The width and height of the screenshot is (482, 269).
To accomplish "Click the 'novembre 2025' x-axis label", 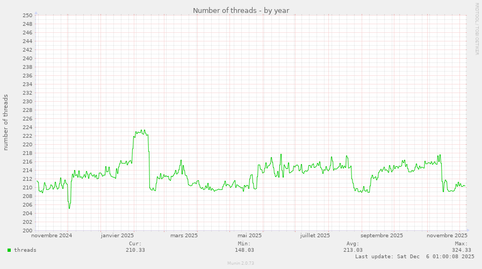I will (447, 236).
